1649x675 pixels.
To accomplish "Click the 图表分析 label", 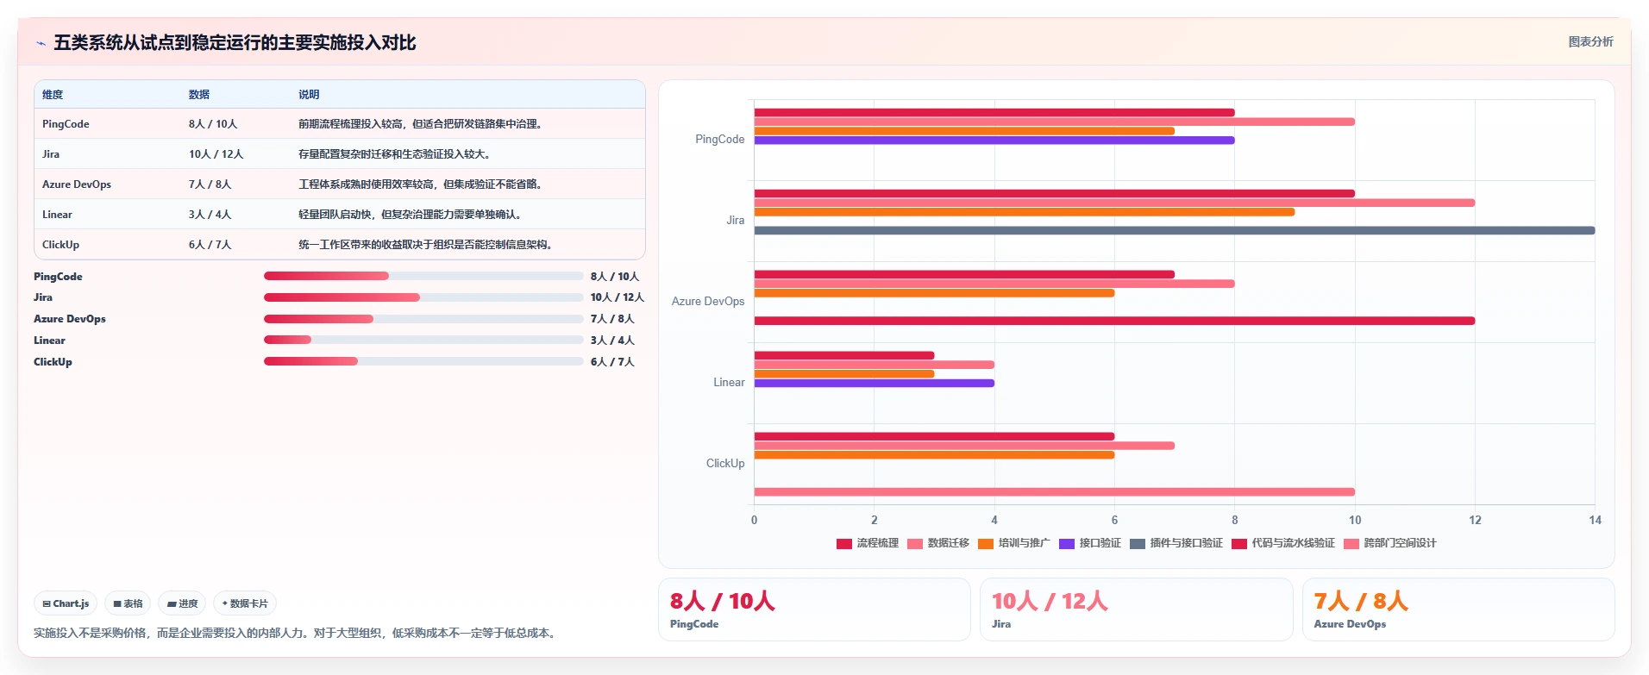I will tap(1590, 41).
